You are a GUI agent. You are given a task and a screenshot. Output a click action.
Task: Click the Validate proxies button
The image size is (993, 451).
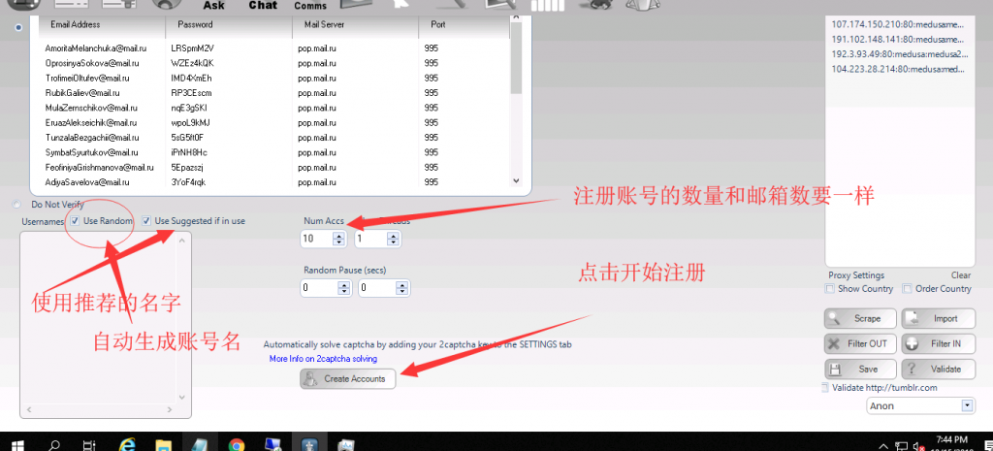pos(938,370)
